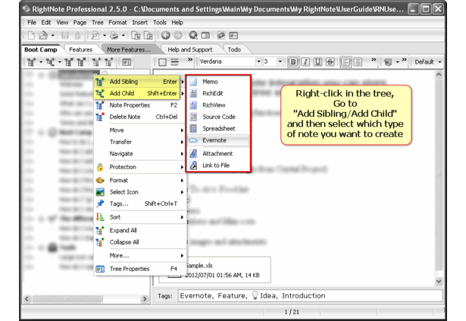This screenshot has height=321, width=466.
Task: Click the New document toolbar icon
Action: [x=31, y=36]
